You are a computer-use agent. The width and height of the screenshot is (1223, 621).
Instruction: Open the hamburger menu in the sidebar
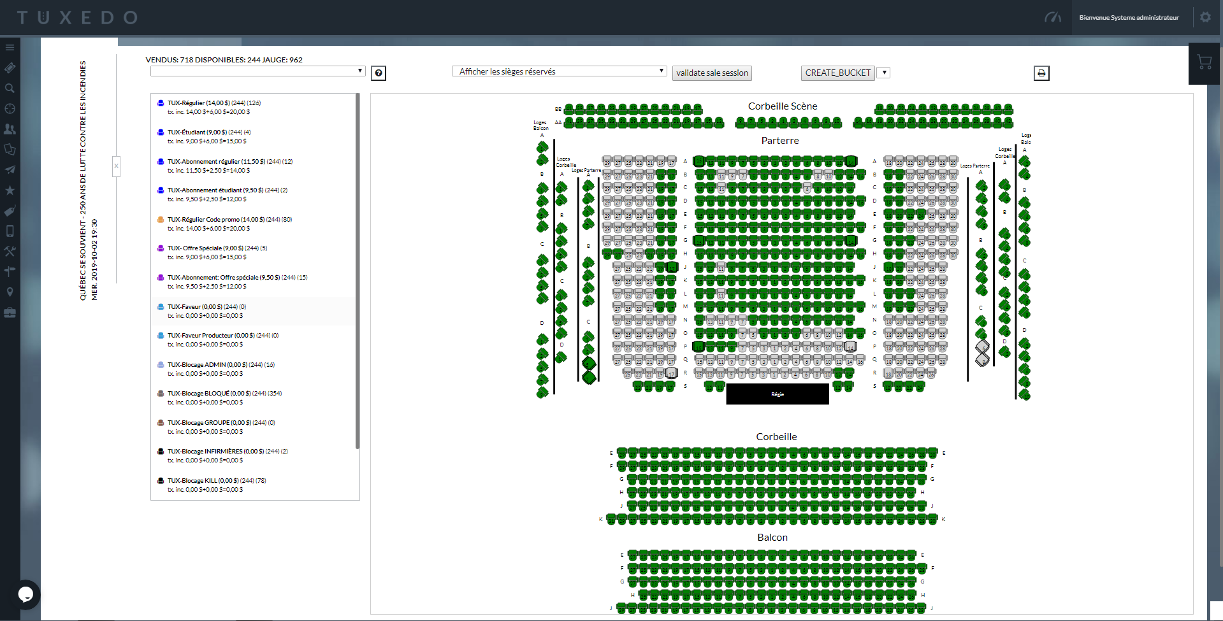[x=10, y=47]
